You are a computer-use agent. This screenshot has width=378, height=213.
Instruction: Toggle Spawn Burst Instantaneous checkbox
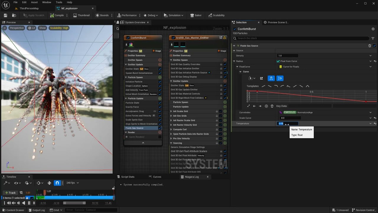point(160,73)
